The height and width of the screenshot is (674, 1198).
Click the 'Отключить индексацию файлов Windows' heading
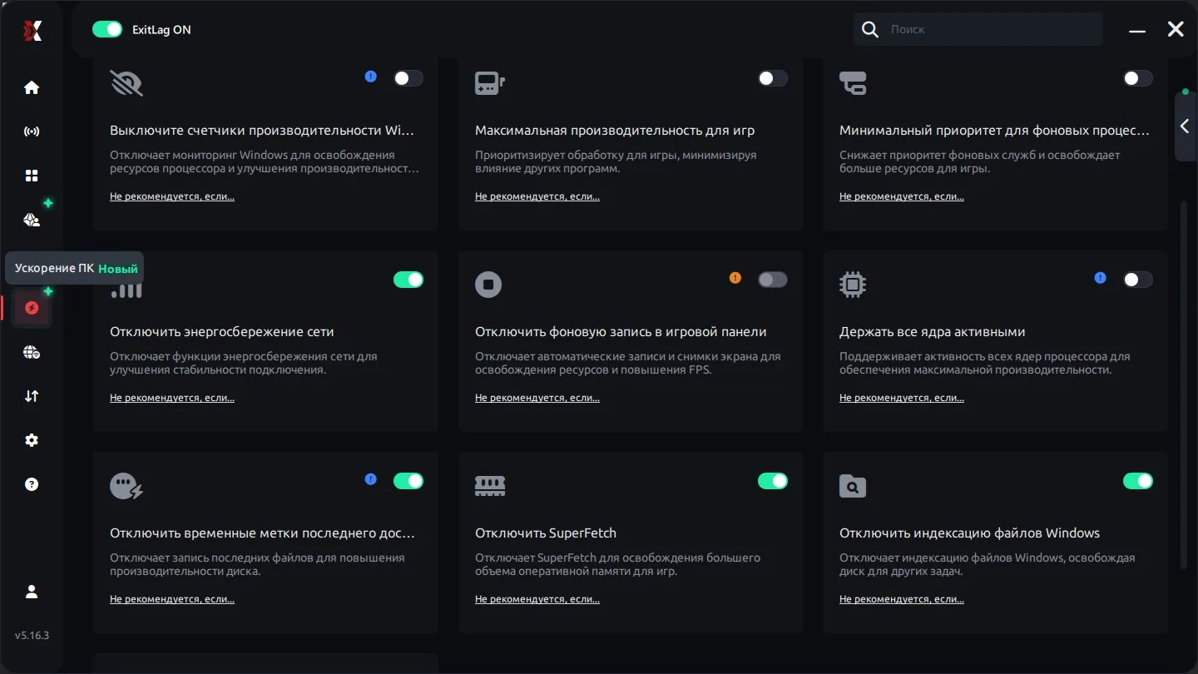[x=970, y=533]
